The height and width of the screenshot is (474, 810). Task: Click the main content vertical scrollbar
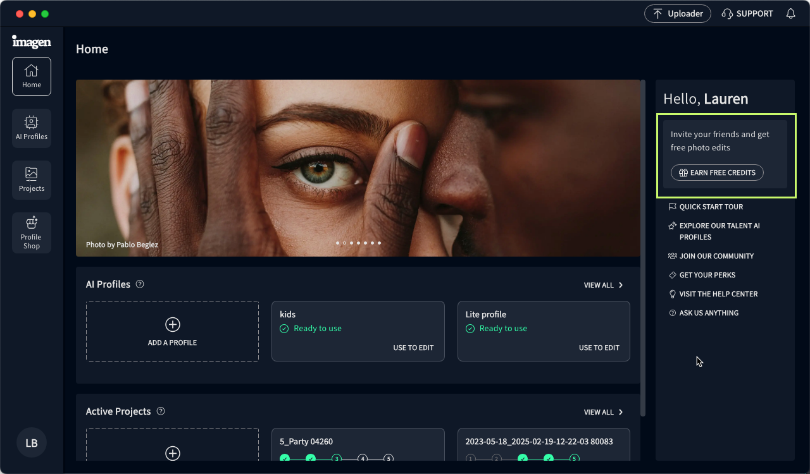643,248
